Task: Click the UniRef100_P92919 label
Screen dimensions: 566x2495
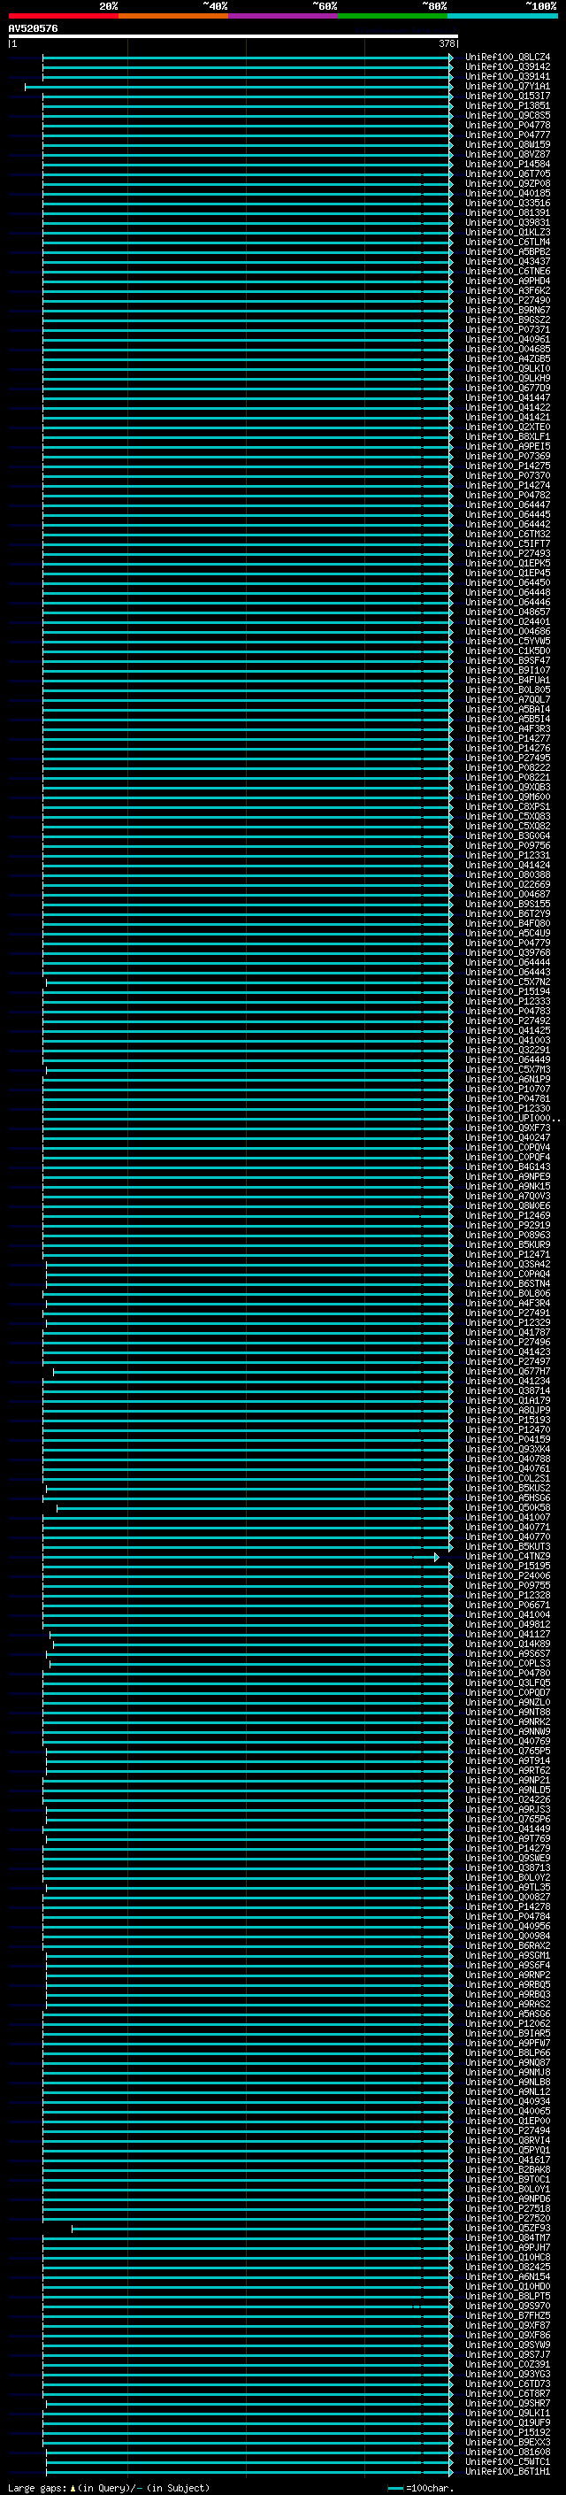Action: coord(508,1225)
